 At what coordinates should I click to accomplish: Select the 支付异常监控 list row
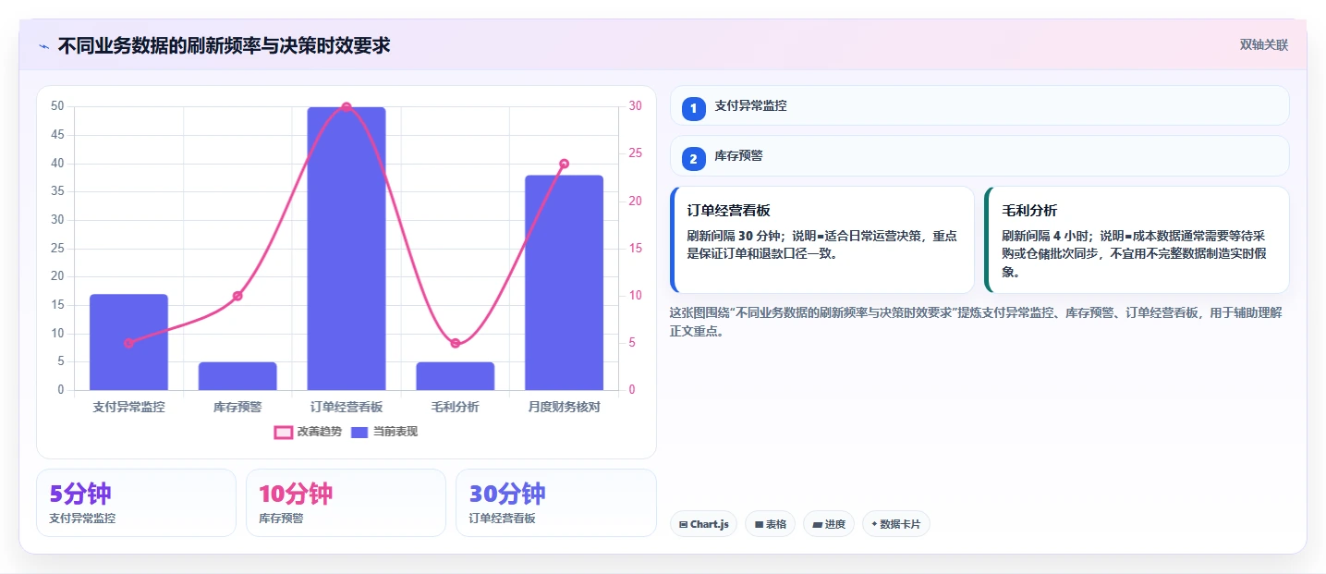pos(979,105)
